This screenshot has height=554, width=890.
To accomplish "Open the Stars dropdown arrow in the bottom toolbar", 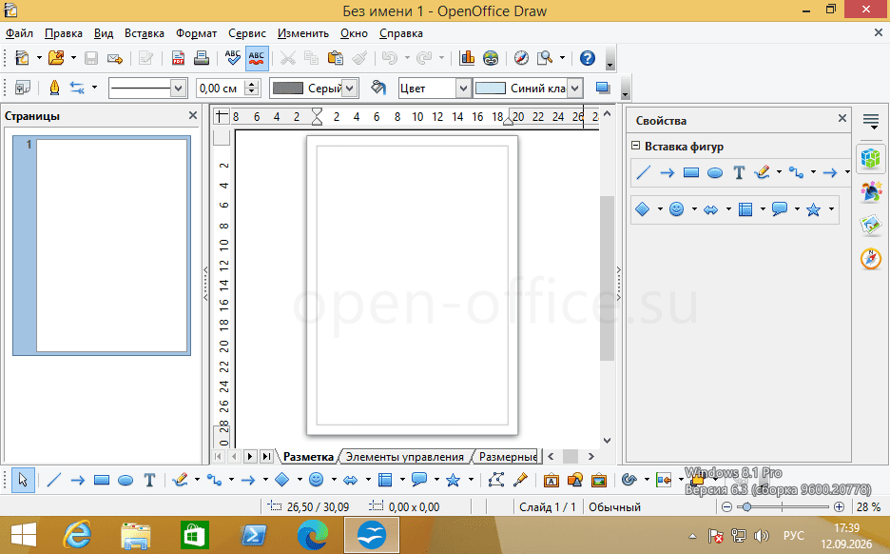I will pos(471,480).
